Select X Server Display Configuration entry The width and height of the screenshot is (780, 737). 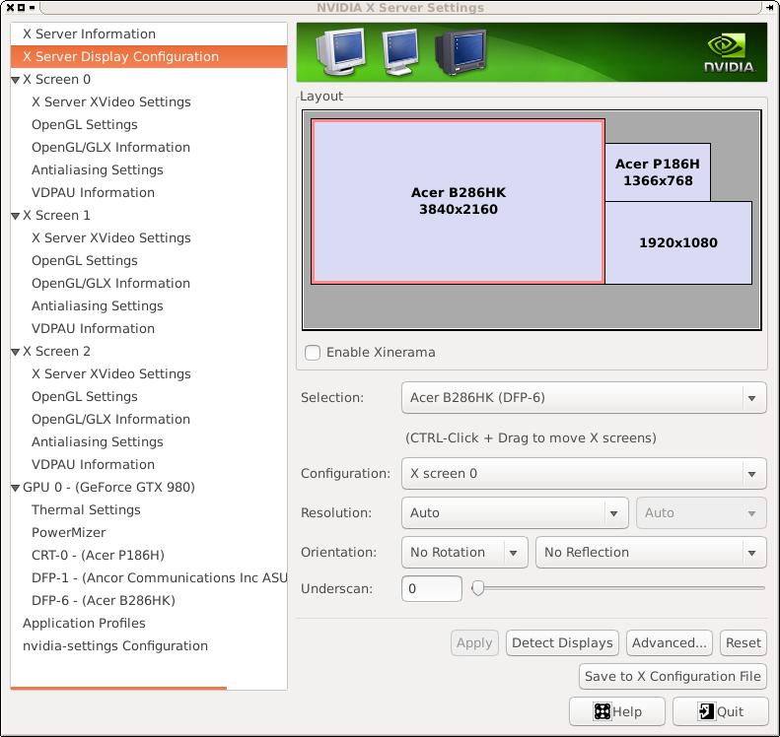click(149, 56)
